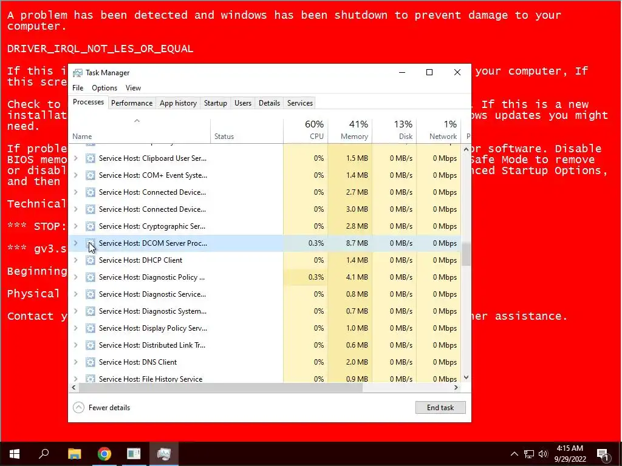This screenshot has height=466, width=622.
Task: Open the volume tray icon
Action: 543,454
